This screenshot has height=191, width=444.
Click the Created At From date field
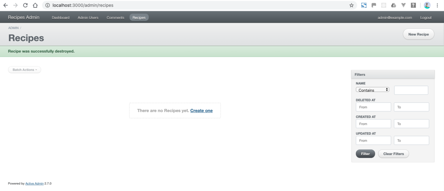coord(373,124)
